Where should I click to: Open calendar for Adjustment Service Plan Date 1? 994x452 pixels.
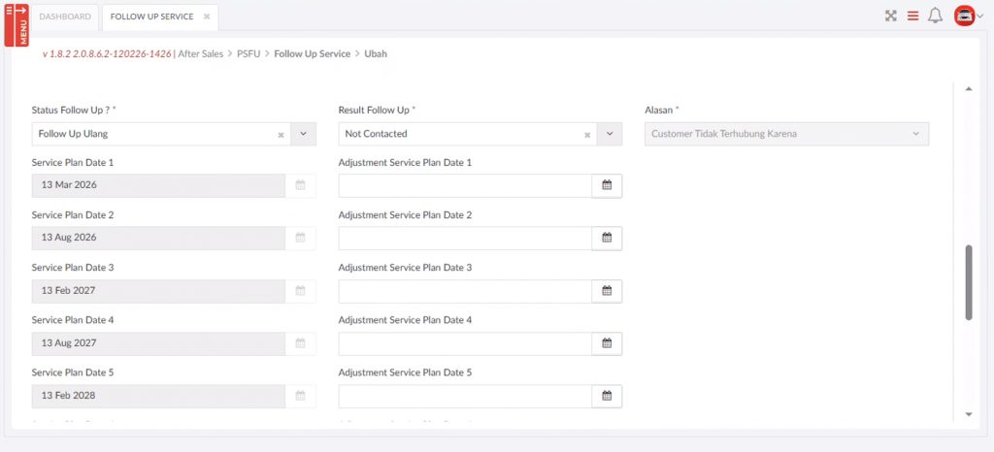[607, 185]
